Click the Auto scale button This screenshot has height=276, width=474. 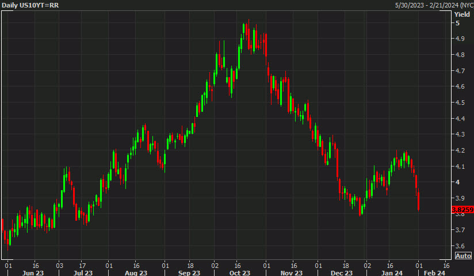pos(463,256)
